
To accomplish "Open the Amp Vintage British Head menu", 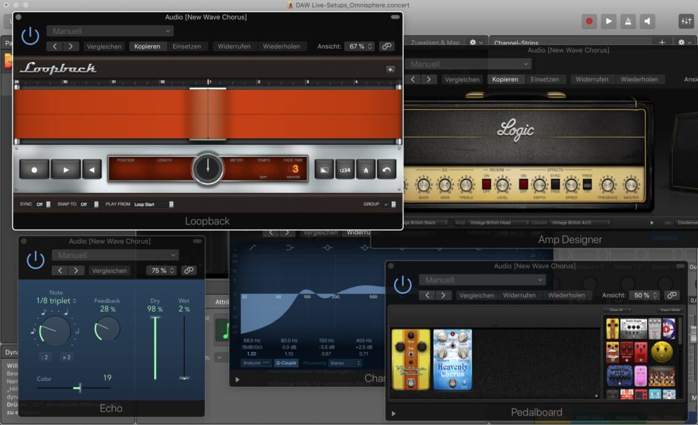I will click(x=498, y=223).
